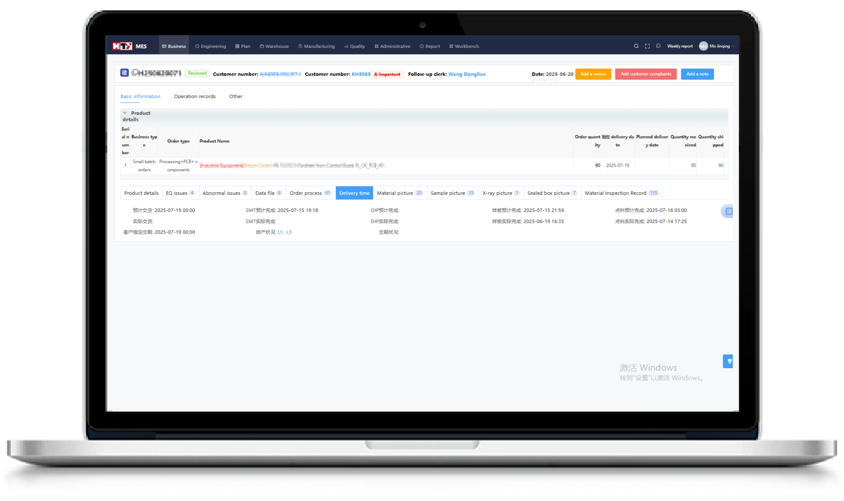Click Add customer complaints button
This screenshot has height=501, width=844.
click(x=645, y=74)
